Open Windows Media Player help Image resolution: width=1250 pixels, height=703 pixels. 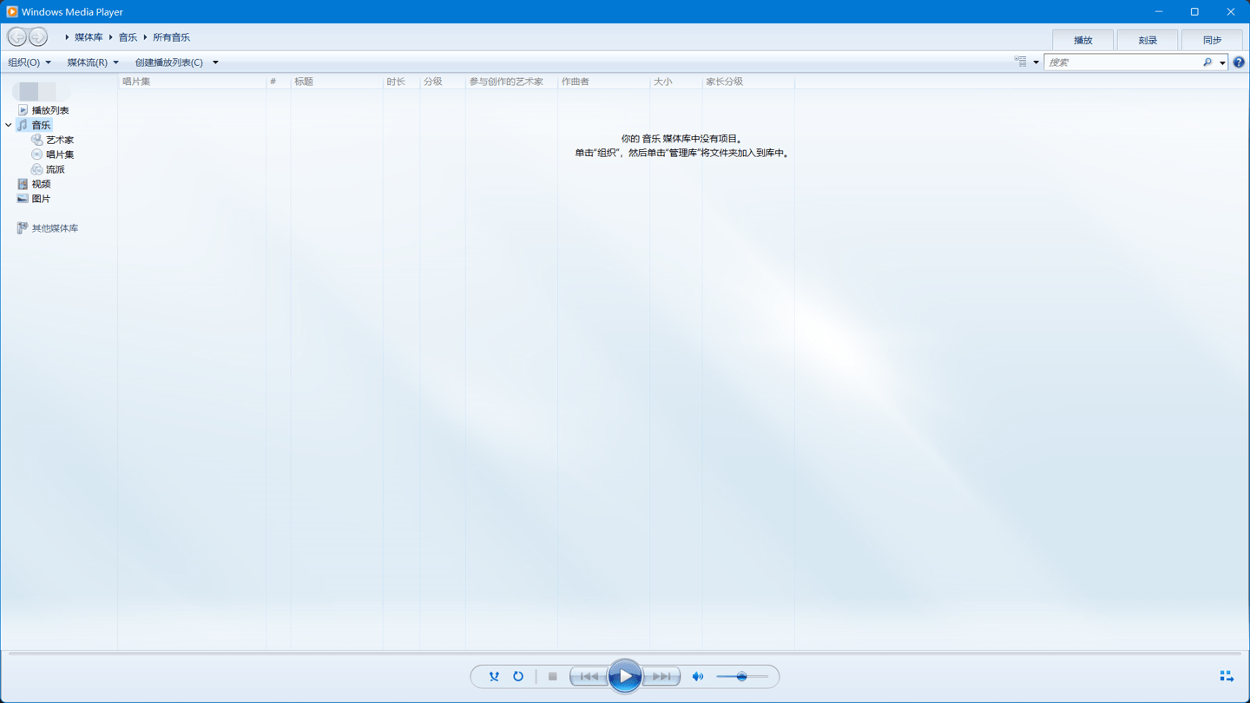1239,62
